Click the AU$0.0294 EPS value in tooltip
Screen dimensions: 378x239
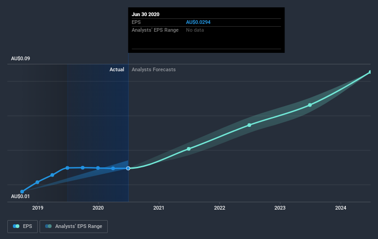(198, 22)
